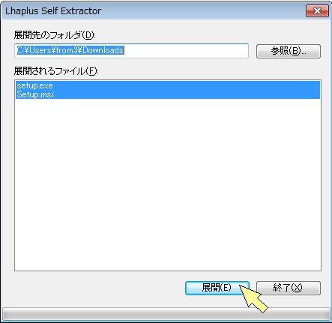Select setup.exe in the file list
This screenshot has height=323, width=332.
(x=34, y=85)
